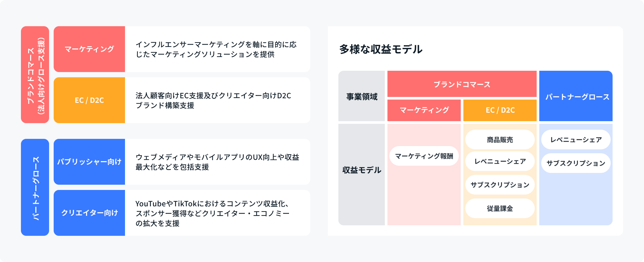Click the マーケティング報酬 pill
This screenshot has width=644, height=262.
click(424, 156)
